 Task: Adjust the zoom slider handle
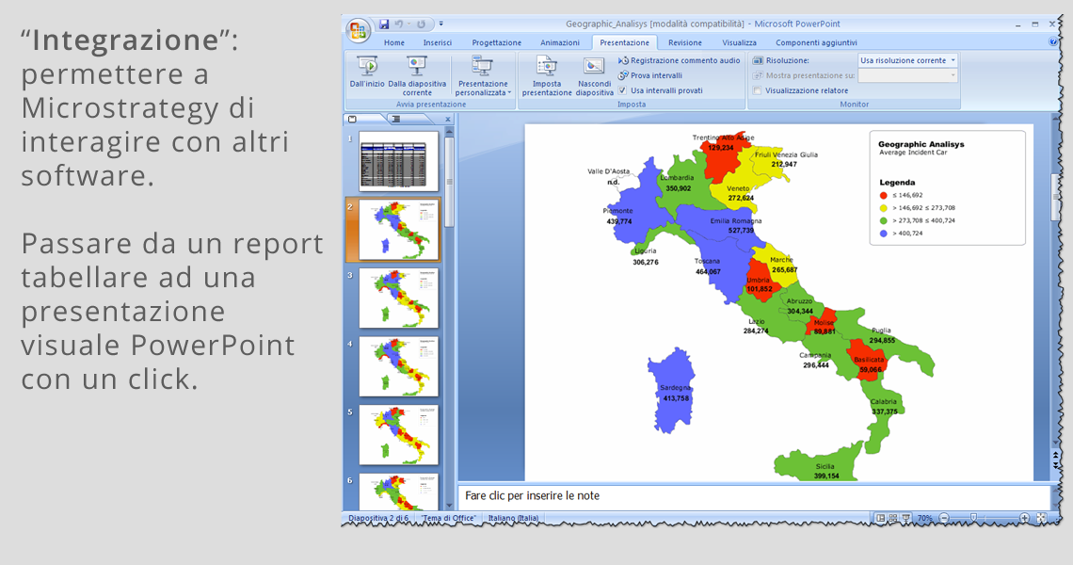tap(973, 518)
